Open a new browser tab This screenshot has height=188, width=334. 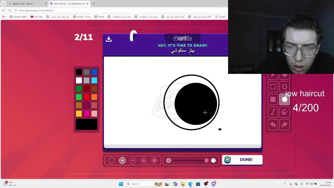94,4
